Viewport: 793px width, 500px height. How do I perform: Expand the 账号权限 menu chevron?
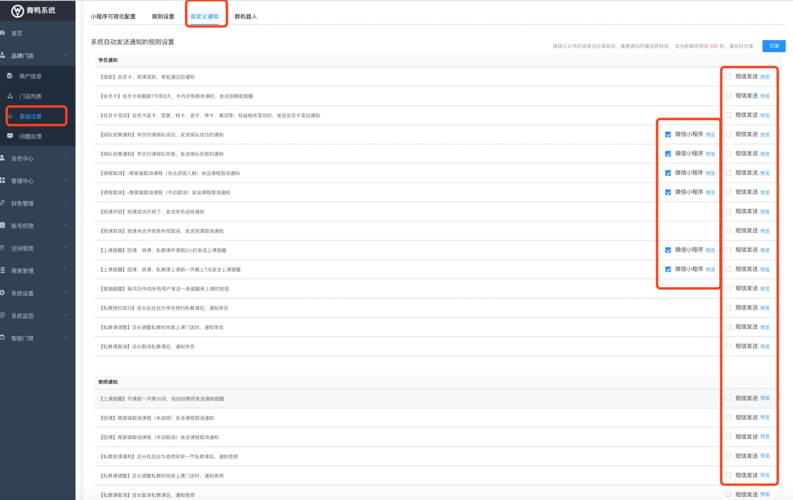coord(65,225)
